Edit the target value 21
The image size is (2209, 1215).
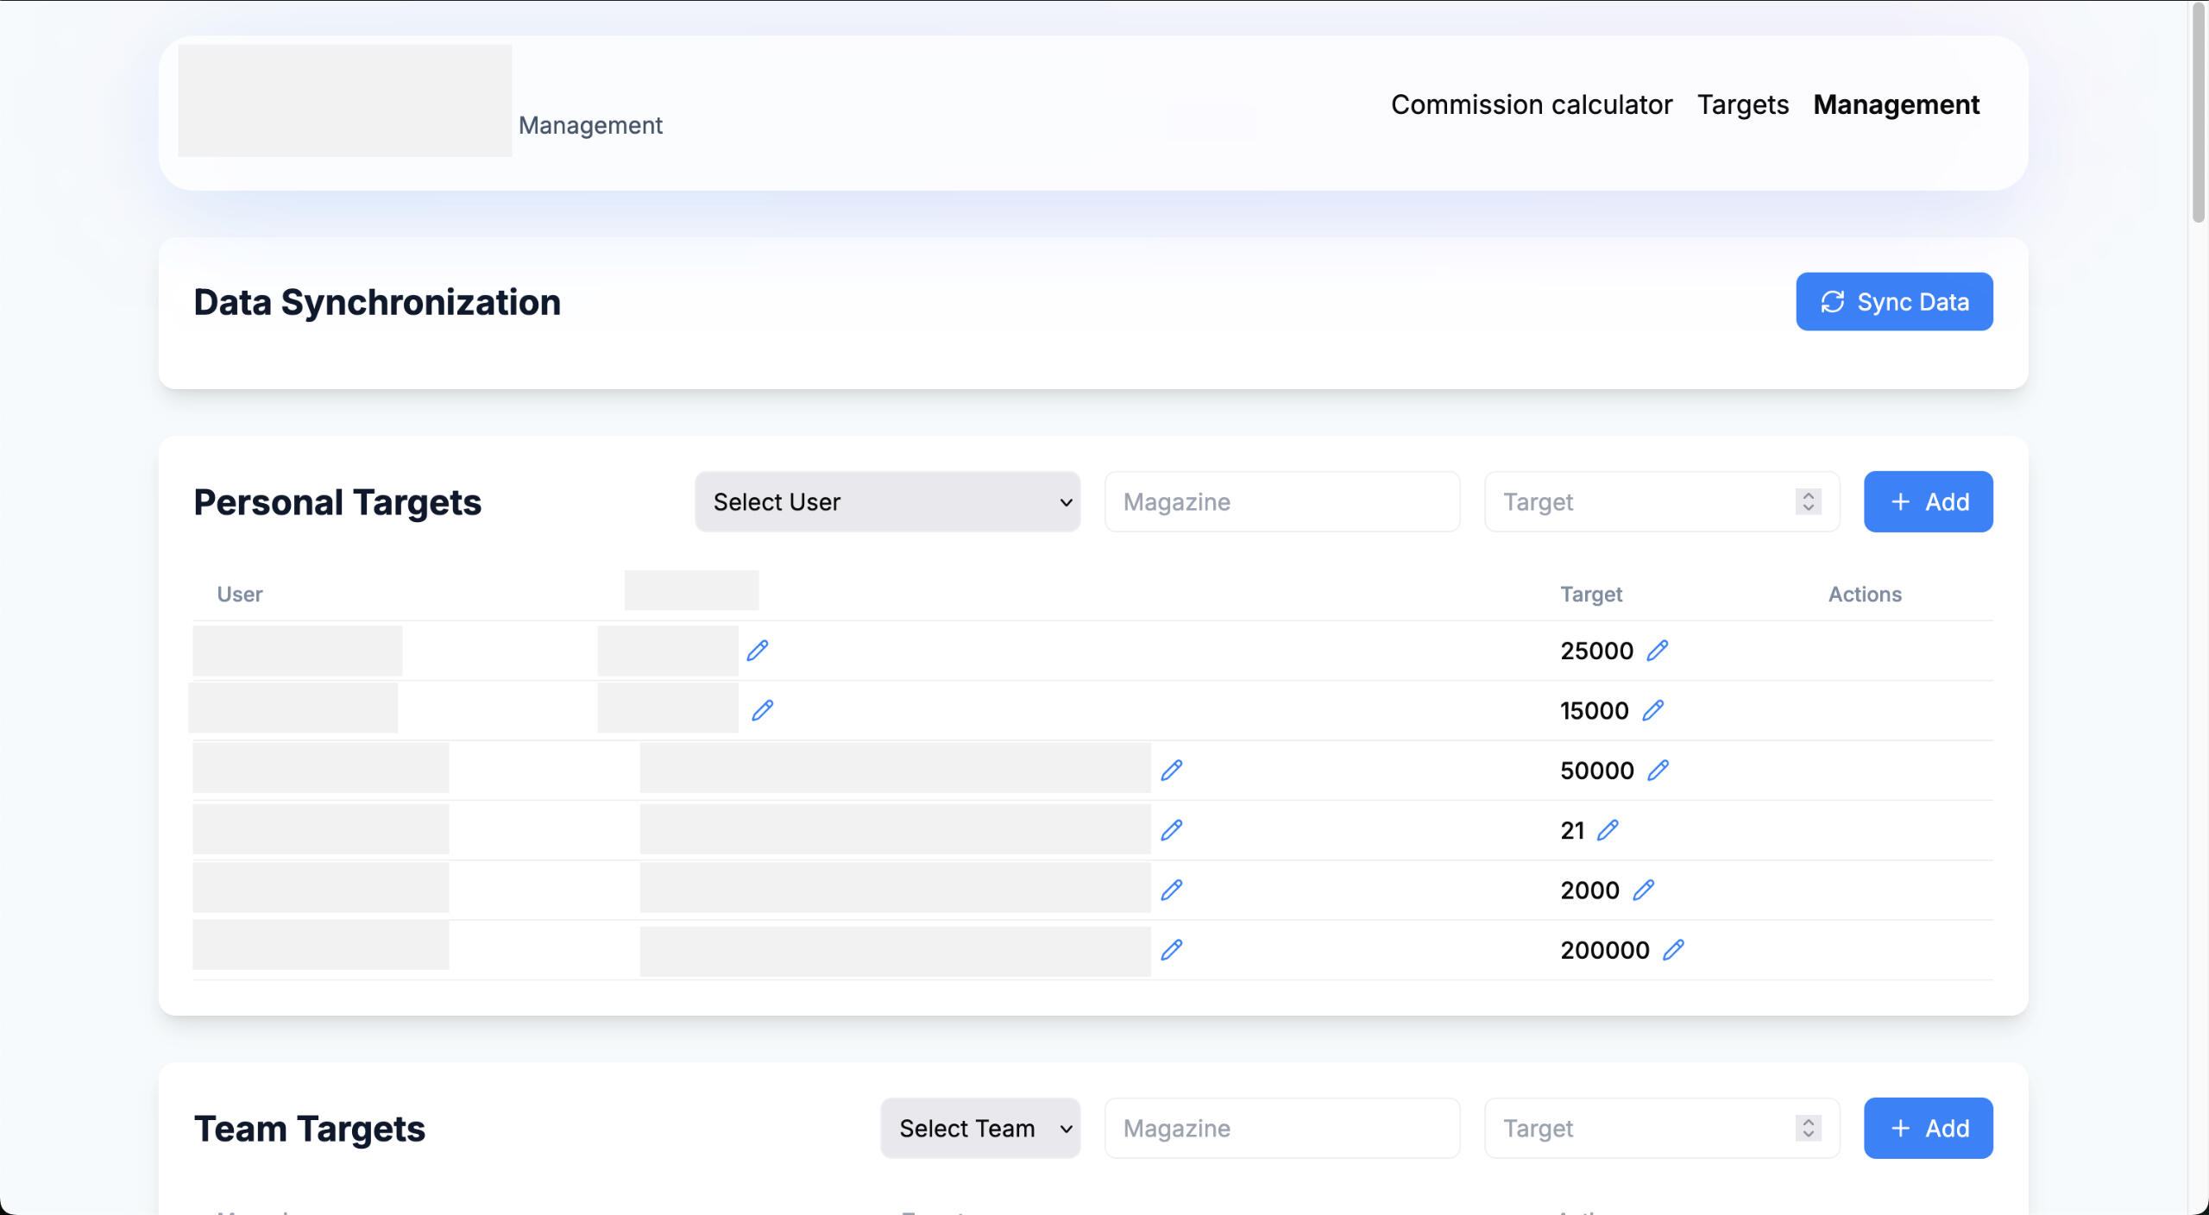pos(1607,830)
